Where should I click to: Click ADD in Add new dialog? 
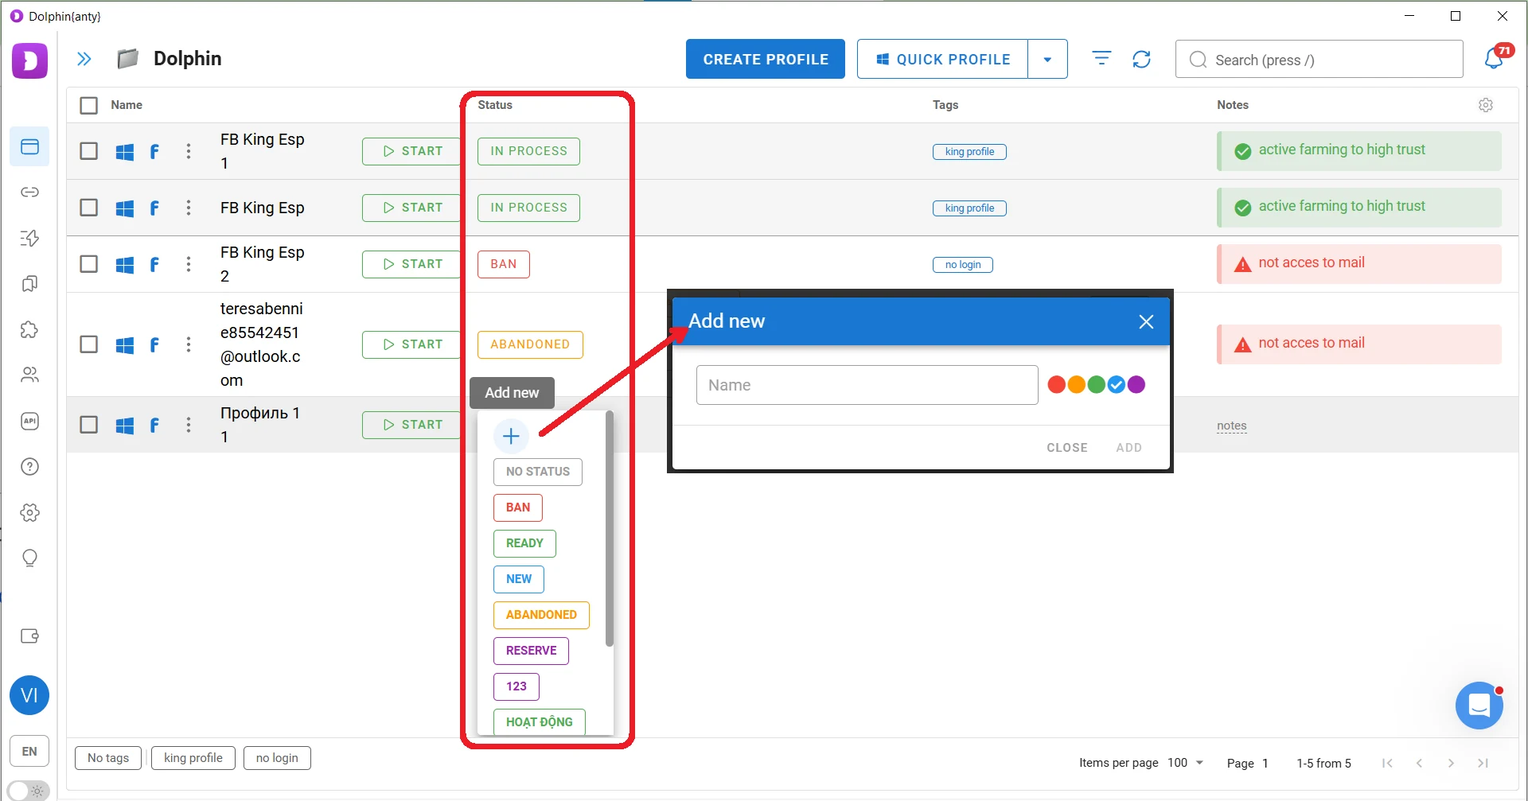(1128, 448)
